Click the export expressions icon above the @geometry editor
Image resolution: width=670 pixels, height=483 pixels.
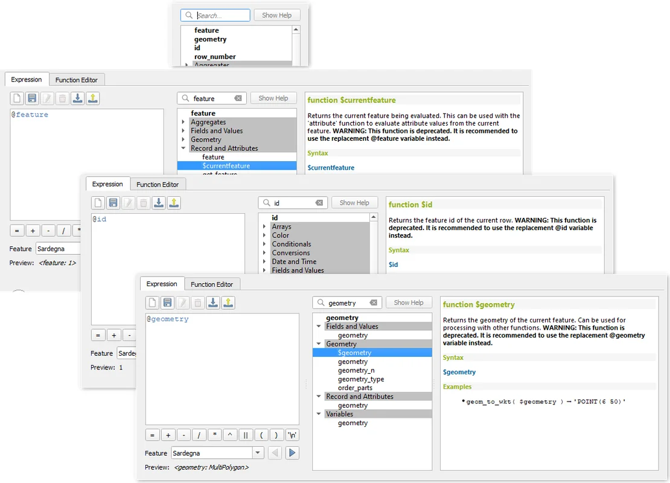point(228,302)
